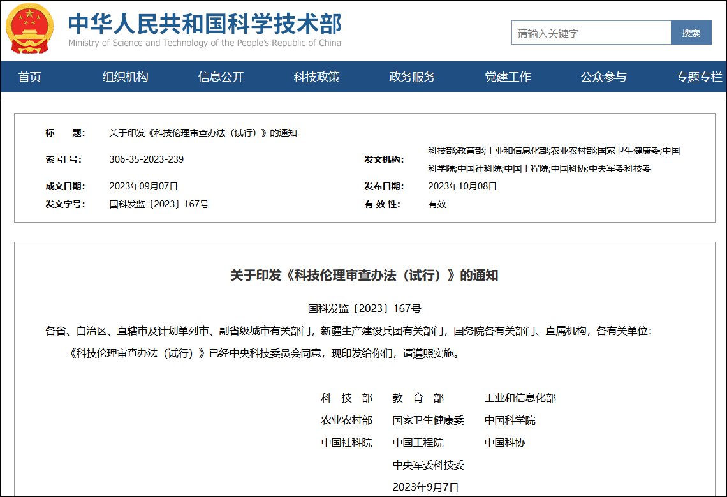Select signatory 中国工程院 in the body
The height and width of the screenshot is (497, 727).
[418, 442]
